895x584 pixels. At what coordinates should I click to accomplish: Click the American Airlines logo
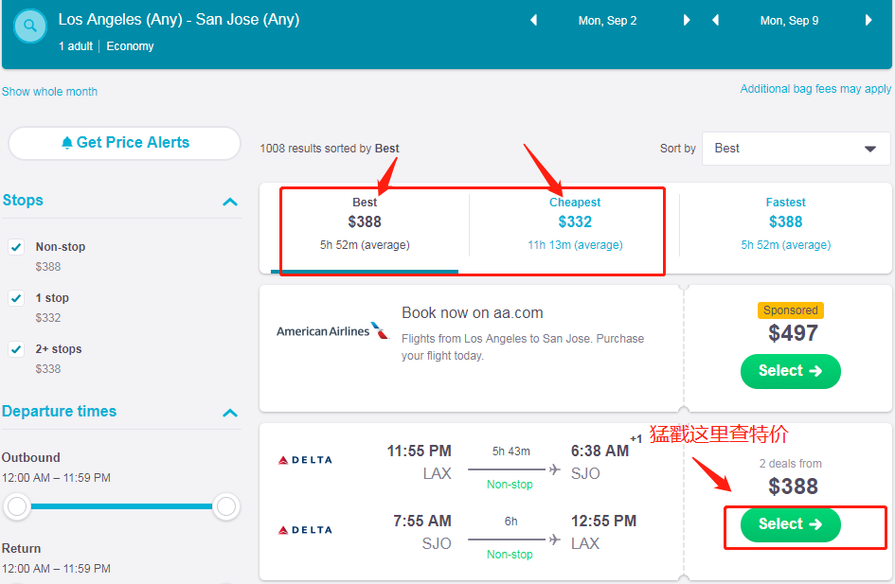(x=332, y=330)
